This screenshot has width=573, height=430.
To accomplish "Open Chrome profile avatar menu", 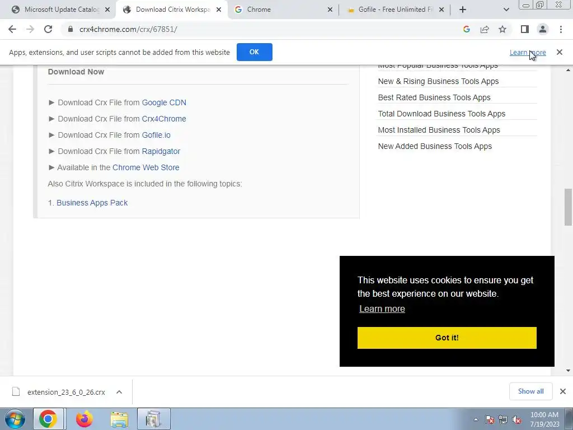I will pos(543,29).
